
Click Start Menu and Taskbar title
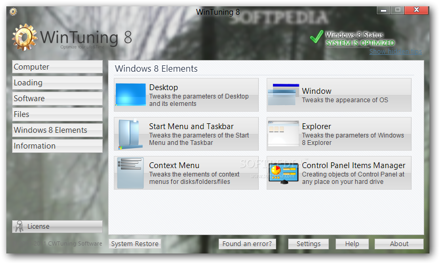pyautogui.click(x=191, y=126)
